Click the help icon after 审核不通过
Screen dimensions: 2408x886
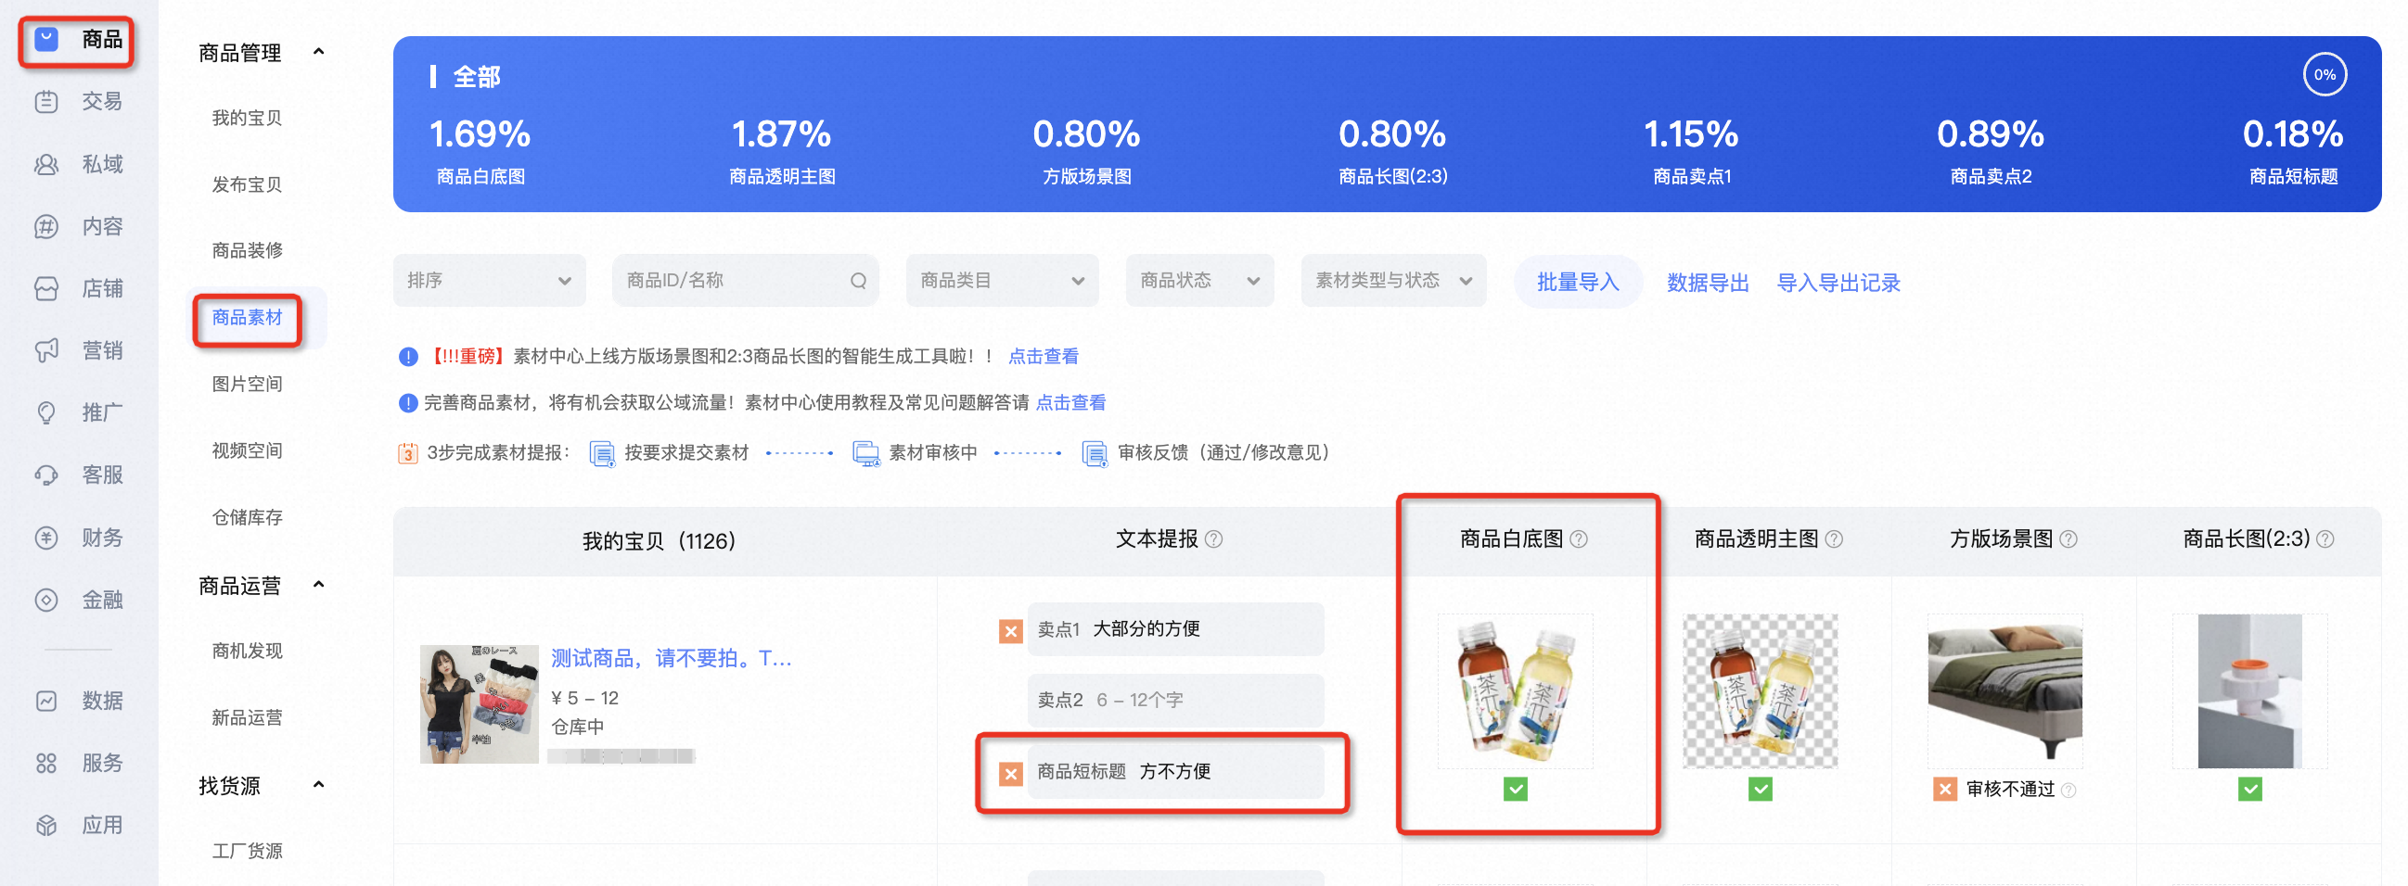click(2069, 791)
